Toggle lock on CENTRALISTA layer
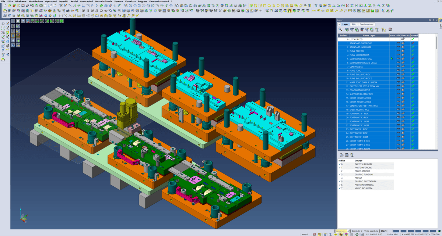 tap(403, 67)
